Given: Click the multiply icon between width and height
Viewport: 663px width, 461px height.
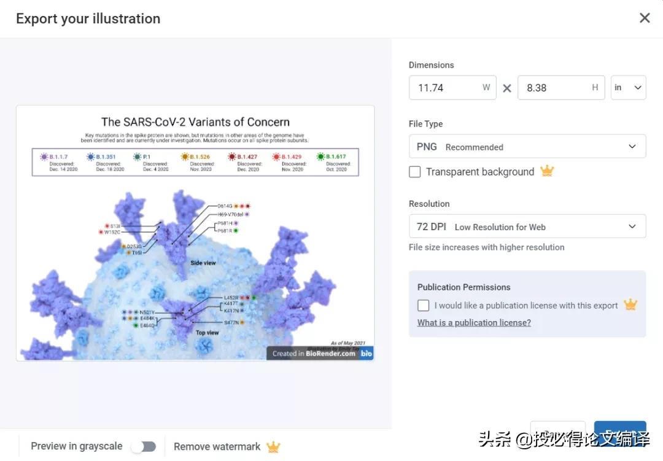Looking at the screenshot, I should click(x=507, y=88).
